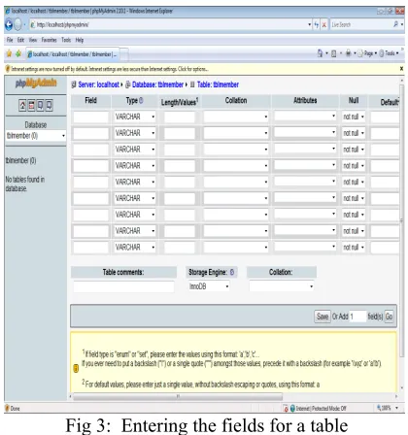Click the Stop loading X icon
Screen dimensions: 408x435
point(323,24)
